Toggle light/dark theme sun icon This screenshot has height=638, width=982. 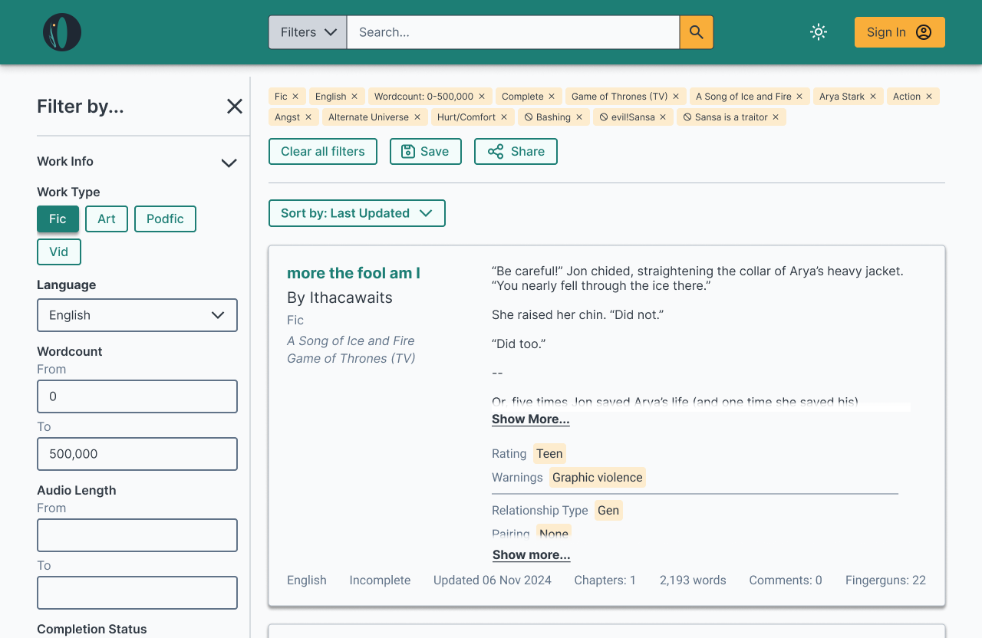click(x=819, y=32)
